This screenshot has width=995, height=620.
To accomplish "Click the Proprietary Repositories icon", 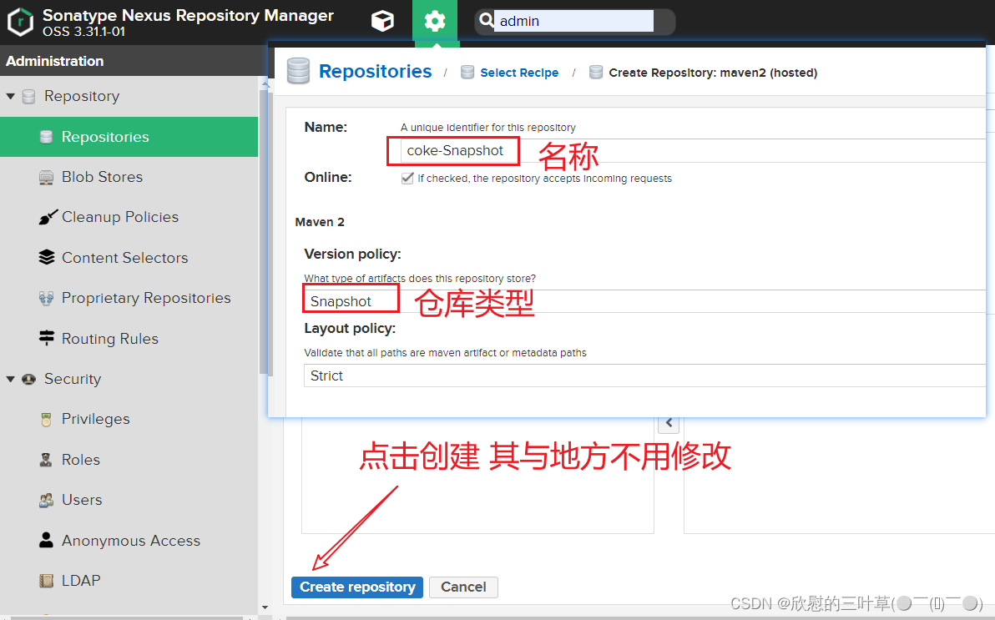I will coord(46,298).
